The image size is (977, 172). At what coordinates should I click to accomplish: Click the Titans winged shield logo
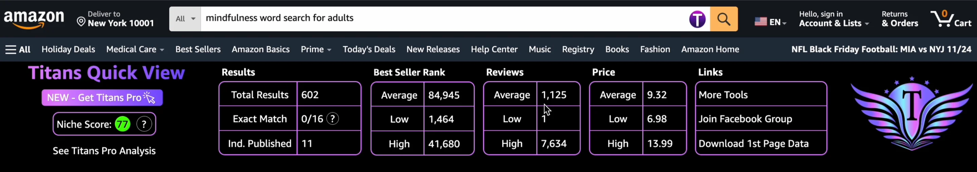pyautogui.click(x=912, y=113)
